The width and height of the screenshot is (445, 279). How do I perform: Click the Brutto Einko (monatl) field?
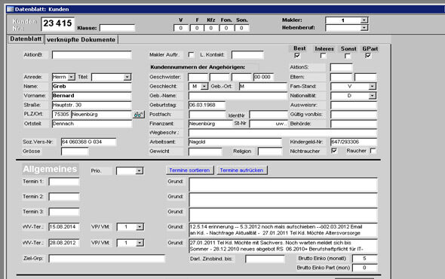coord(365,259)
